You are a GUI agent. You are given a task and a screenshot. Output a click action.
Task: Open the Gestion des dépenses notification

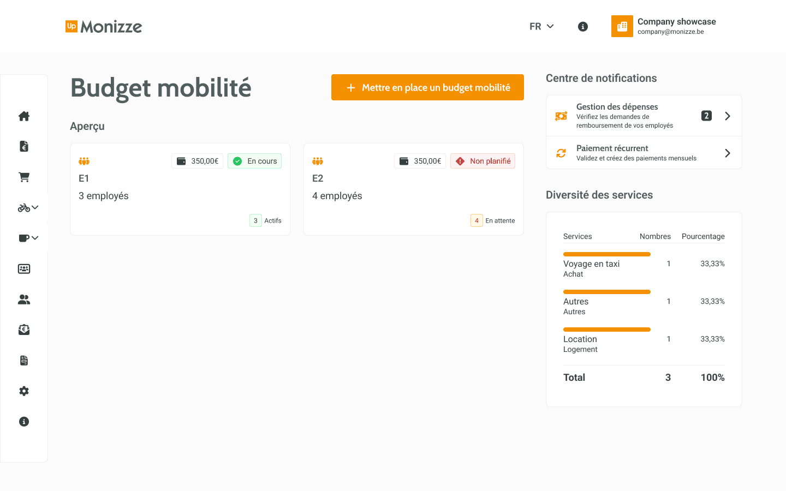[644, 116]
